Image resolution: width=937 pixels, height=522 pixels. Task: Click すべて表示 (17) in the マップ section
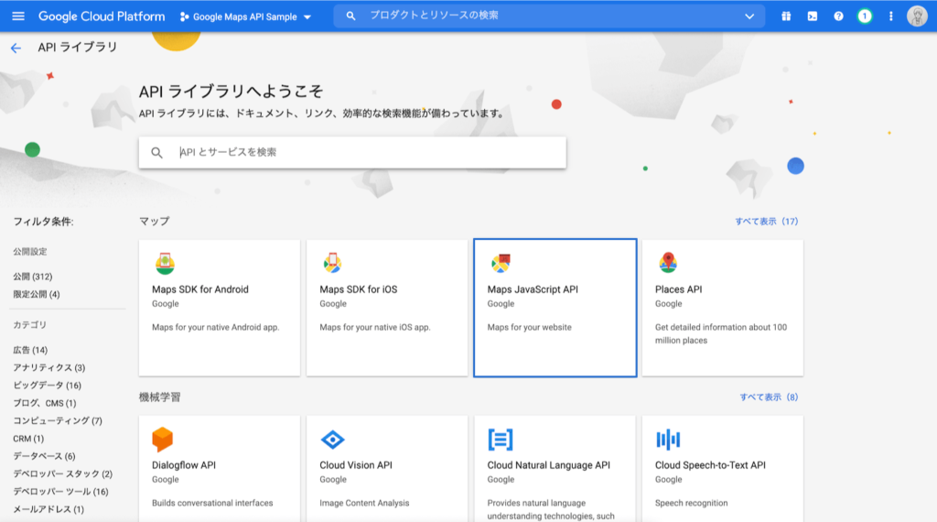coord(766,222)
